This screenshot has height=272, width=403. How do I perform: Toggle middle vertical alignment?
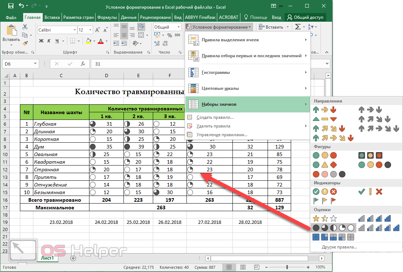coord(124,27)
